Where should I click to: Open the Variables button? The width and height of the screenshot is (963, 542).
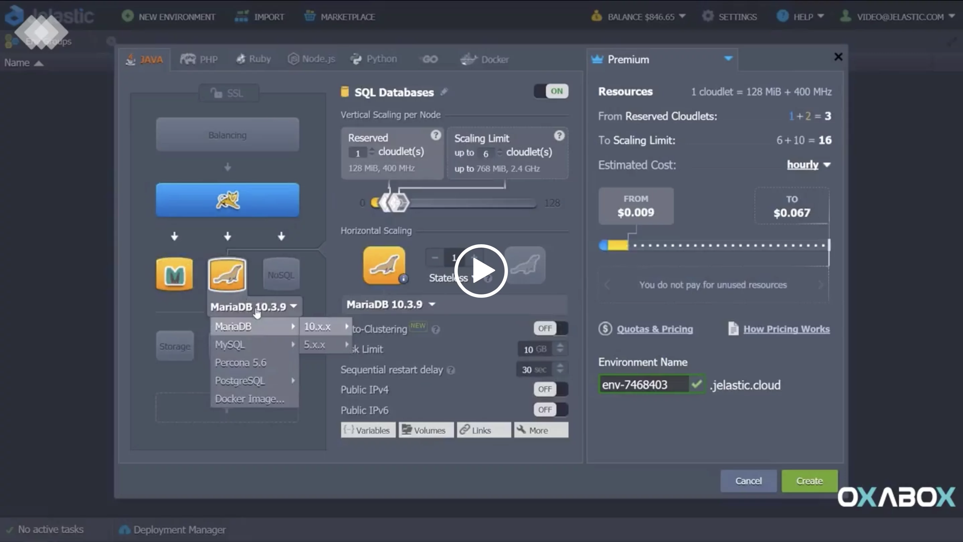click(x=368, y=430)
